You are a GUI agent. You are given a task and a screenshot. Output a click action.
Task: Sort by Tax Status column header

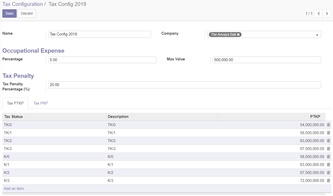click(54, 117)
